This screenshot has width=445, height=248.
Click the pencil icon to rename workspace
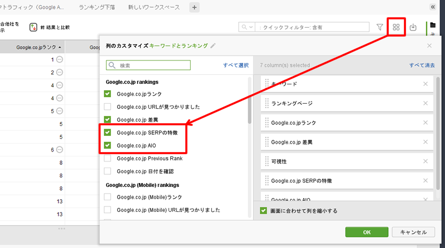pos(213,46)
